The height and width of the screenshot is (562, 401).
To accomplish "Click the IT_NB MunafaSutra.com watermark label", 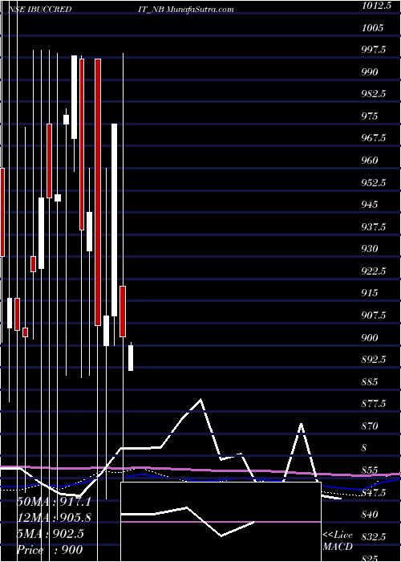I will click(x=185, y=10).
